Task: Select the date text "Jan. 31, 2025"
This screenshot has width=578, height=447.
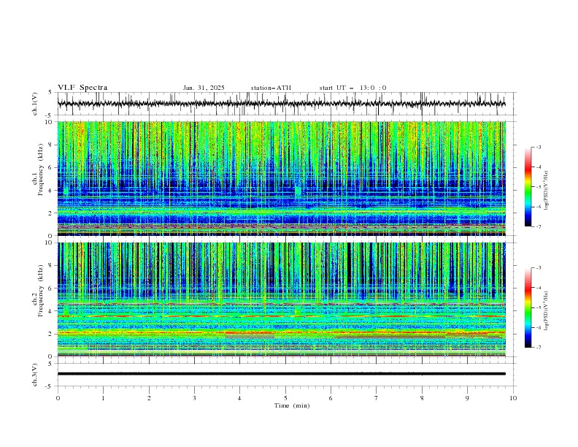Action: [x=204, y=88]
